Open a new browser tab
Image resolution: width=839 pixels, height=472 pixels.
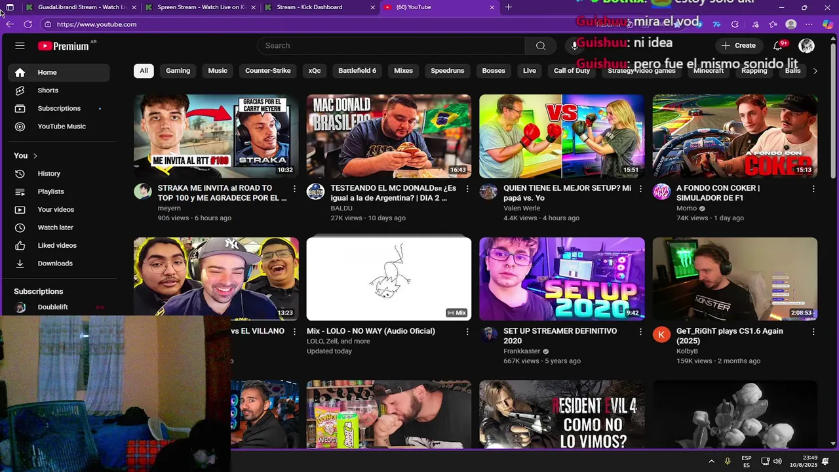tap(509, 7)
